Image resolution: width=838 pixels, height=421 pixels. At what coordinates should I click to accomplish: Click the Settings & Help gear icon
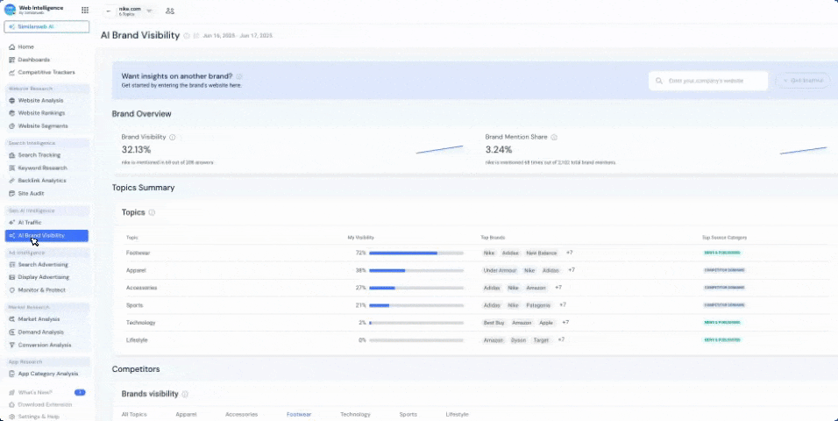(x=11, y=416)
